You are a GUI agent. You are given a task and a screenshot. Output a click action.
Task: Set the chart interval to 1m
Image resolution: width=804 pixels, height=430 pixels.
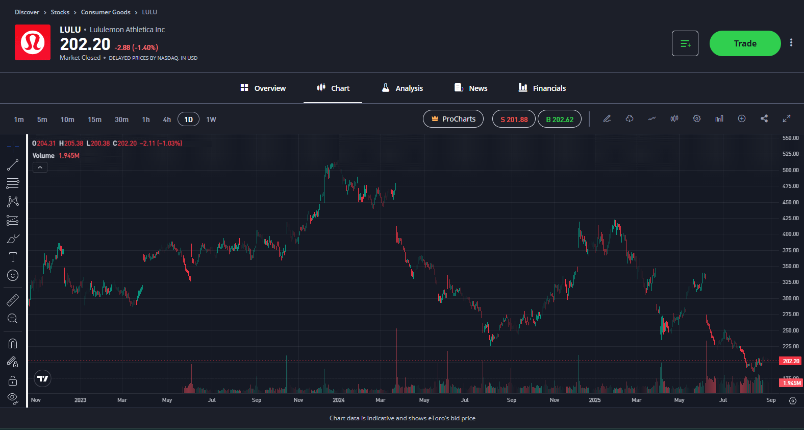coord(19,120)
